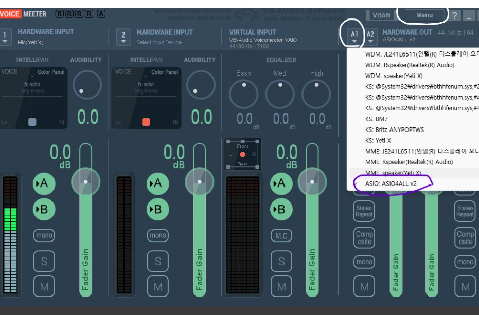The image size is (479, 315).
Task: Toggle Composite mode on A1 output
Action: (x=364, y=238)
